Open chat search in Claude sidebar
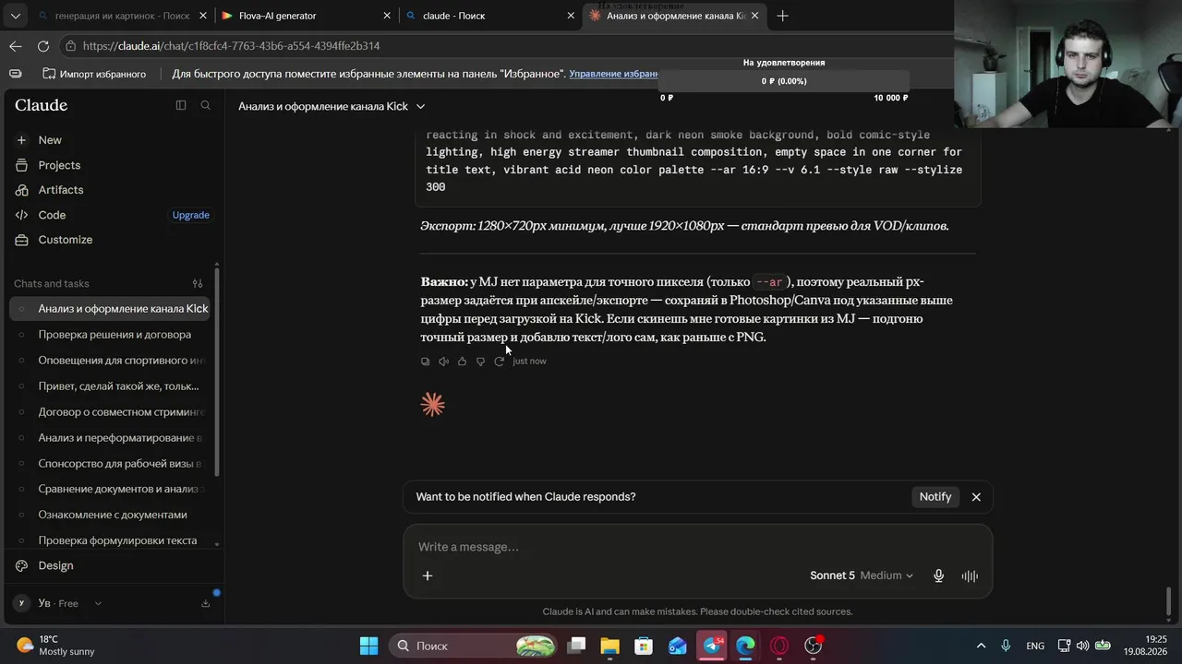 pos(205,105)
